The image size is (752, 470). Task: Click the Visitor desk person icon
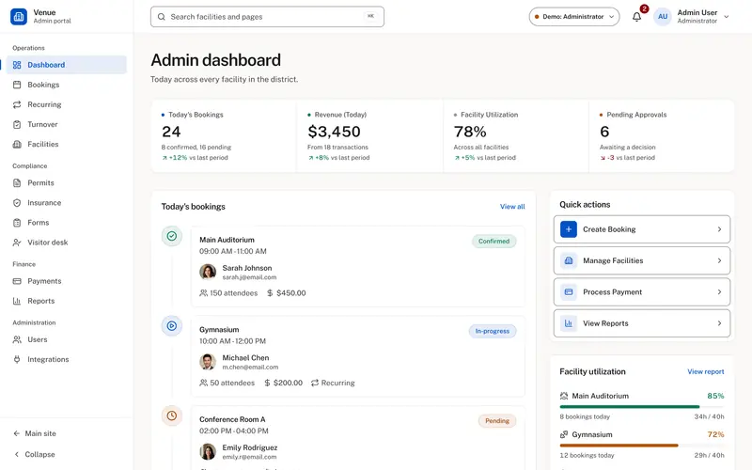pos(17,243)
